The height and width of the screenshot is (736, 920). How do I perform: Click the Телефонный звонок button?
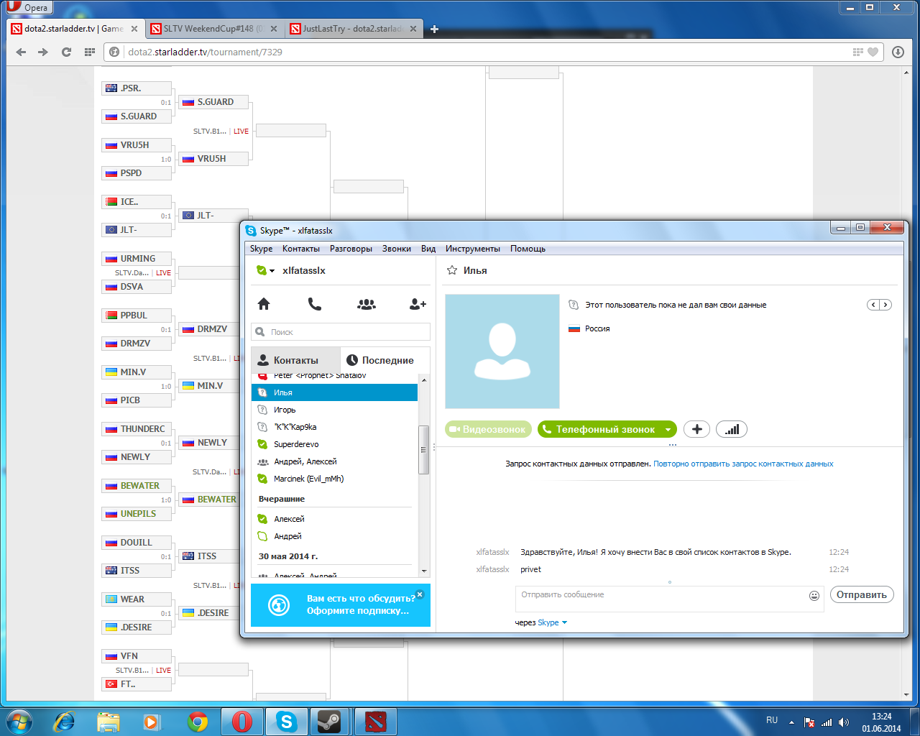tap(599, 429)
